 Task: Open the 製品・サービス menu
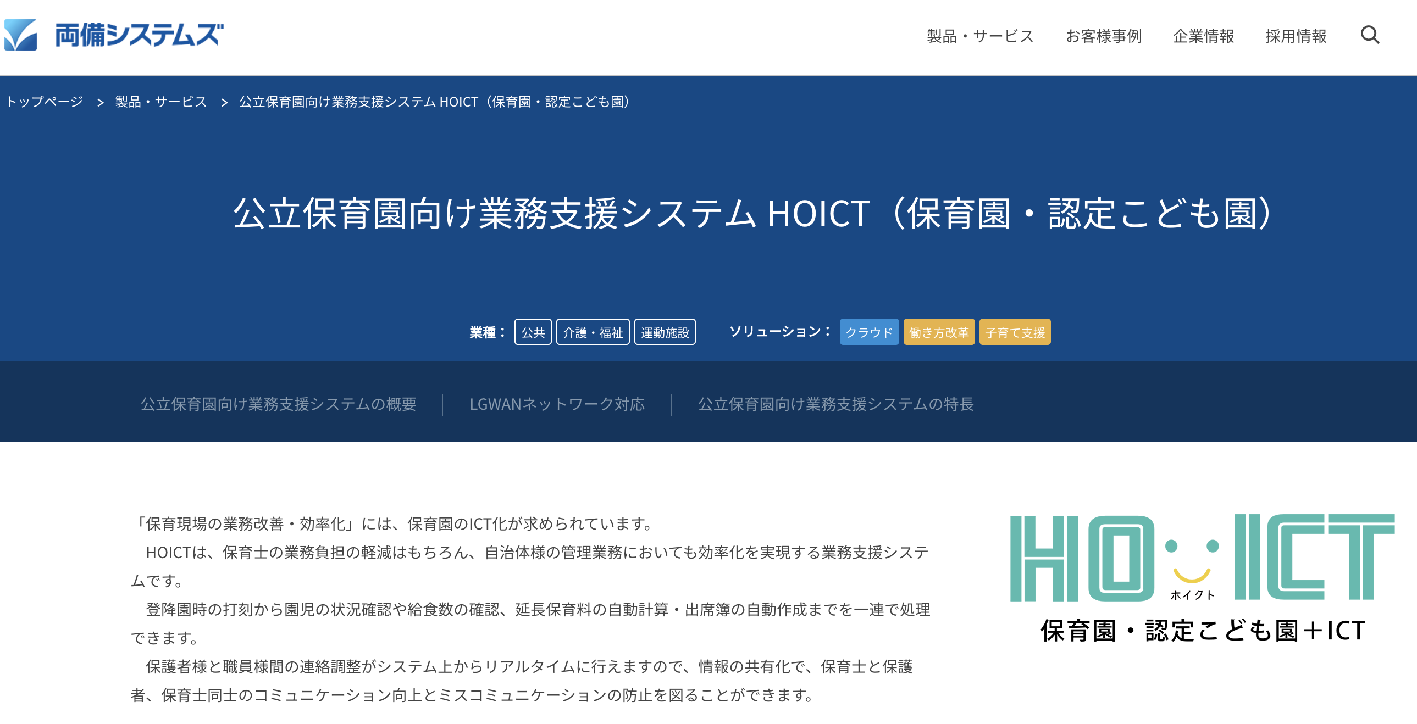tap(980, 36)
